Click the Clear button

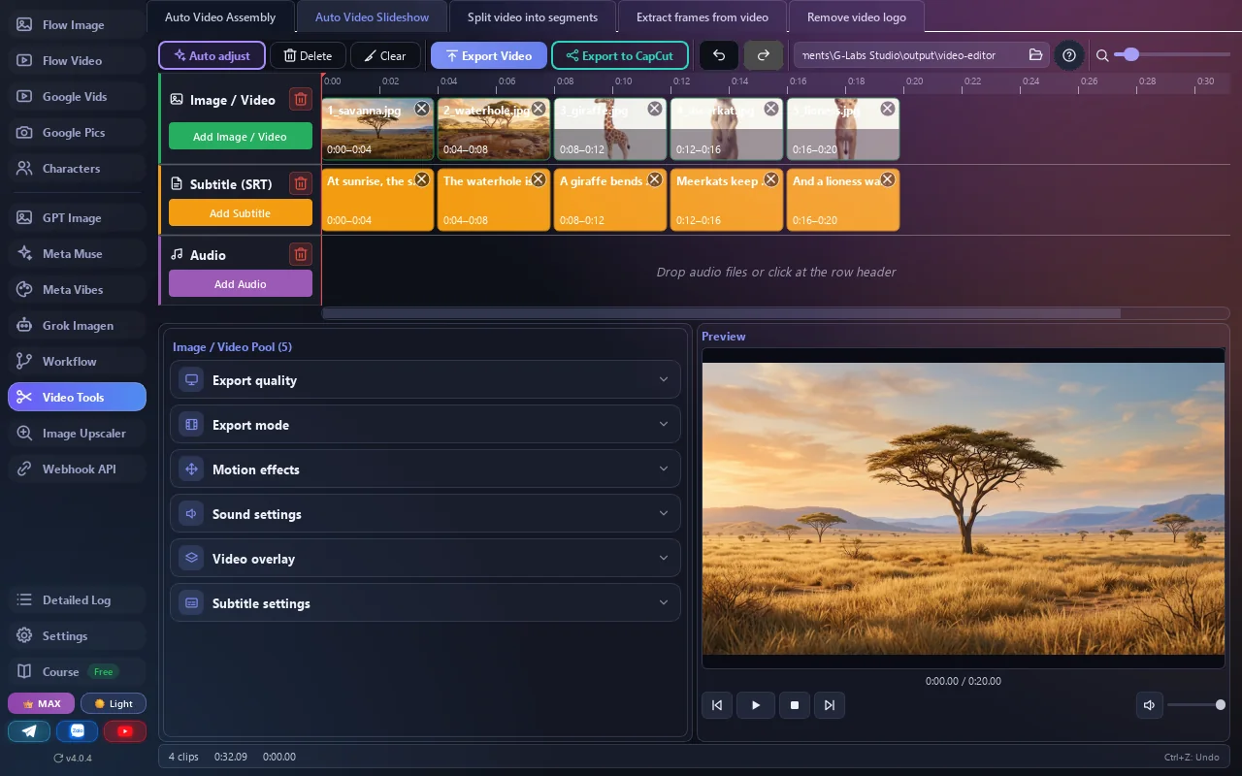[x=385, y=55]
